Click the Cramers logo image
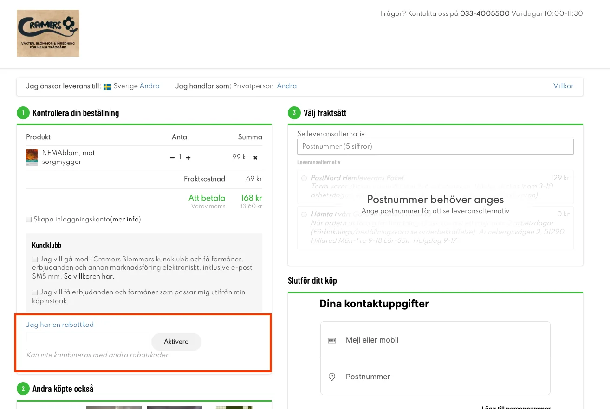This screenshot has width=610, height=409. click(48, 33)
